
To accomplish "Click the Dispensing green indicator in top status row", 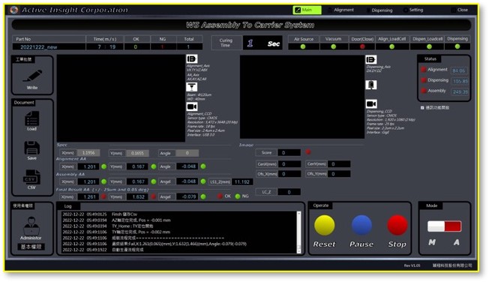I will 457,46.
